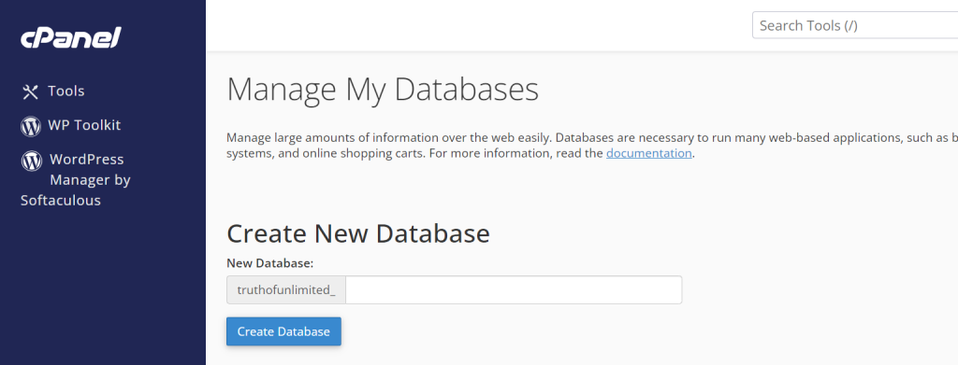Follow the documentation link
The width and height of the screenshot is (958, 365).
[649, 153]
